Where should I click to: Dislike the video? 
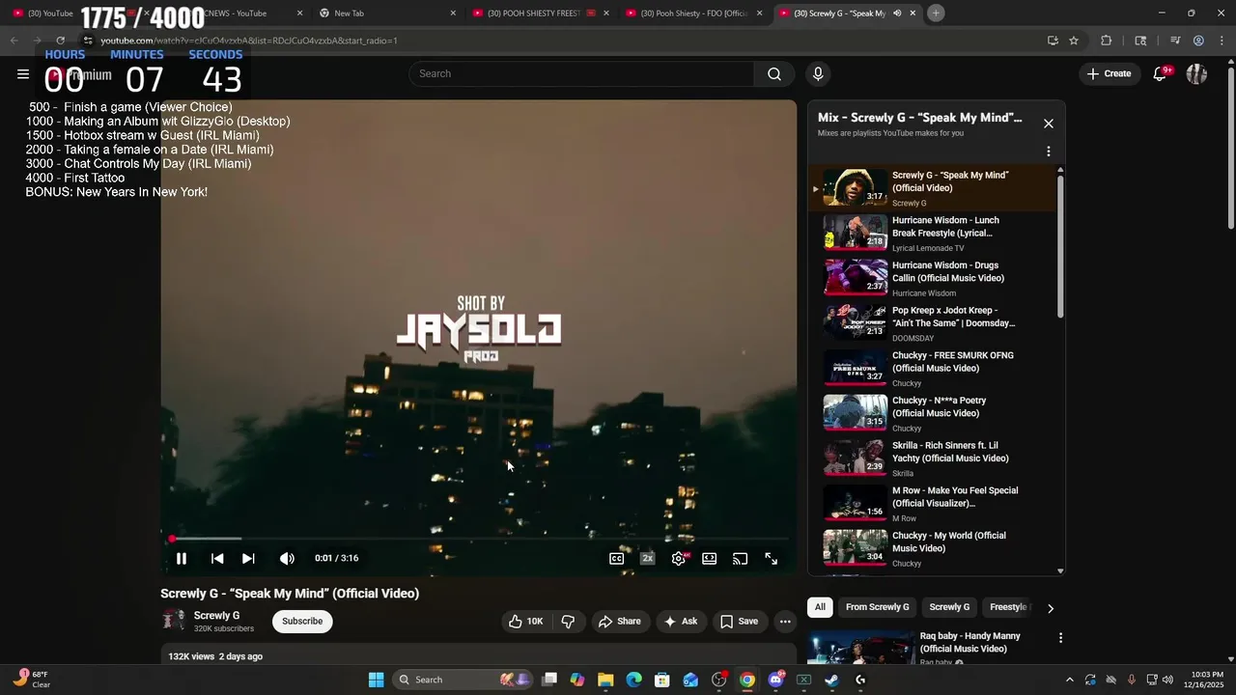pos(568,621)
